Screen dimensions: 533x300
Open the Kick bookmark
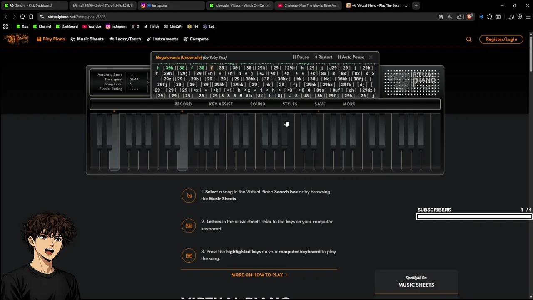coord(22,26)
